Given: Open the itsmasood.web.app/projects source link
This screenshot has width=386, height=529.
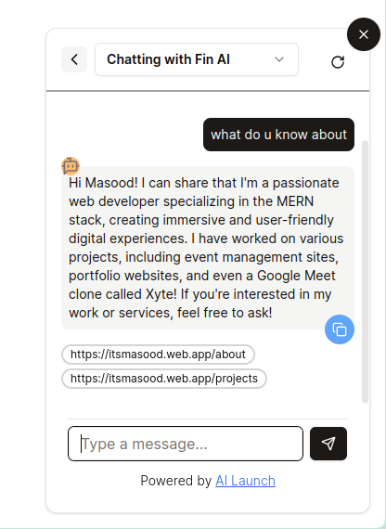Looking at the screenshot, I should pos(164,379).
